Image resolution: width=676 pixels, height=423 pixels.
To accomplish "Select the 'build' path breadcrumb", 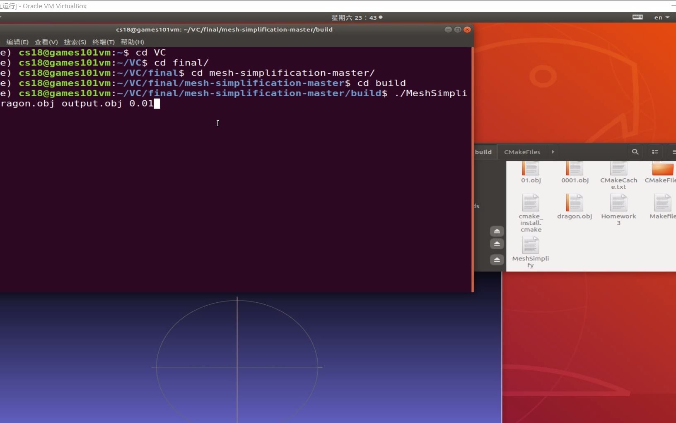I will [483, 152].
